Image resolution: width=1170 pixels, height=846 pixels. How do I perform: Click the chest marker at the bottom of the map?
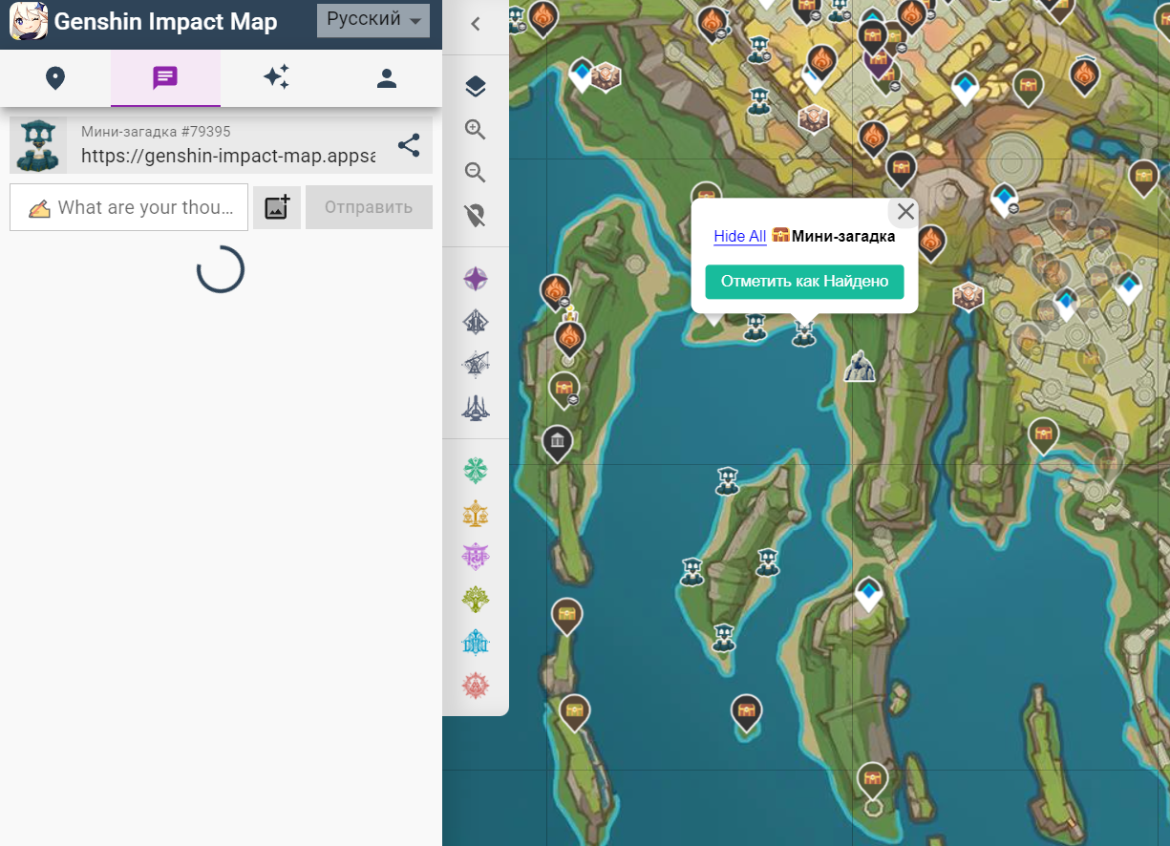(872, 781)
